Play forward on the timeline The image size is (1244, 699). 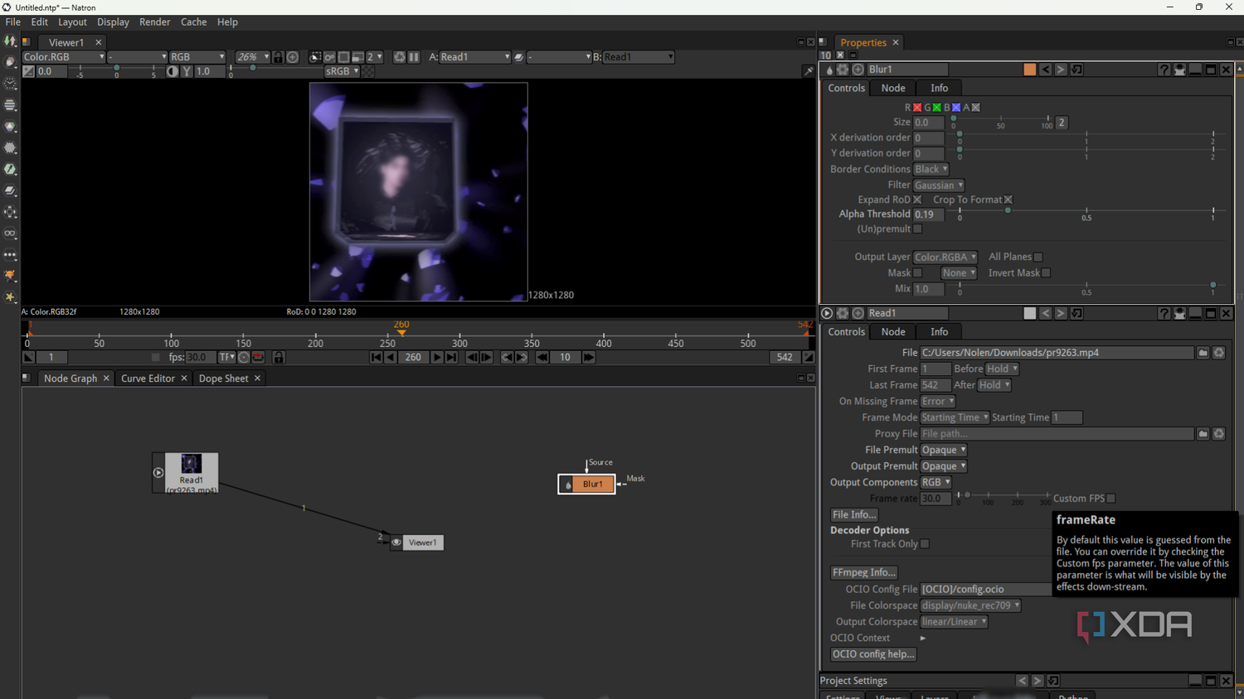click(437, 357)
